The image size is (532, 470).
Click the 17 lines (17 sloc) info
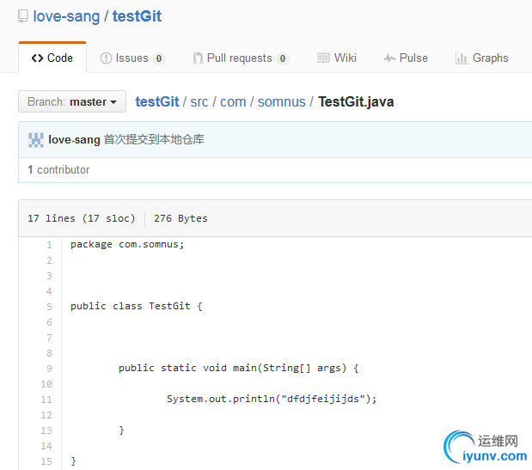[82, 218]
